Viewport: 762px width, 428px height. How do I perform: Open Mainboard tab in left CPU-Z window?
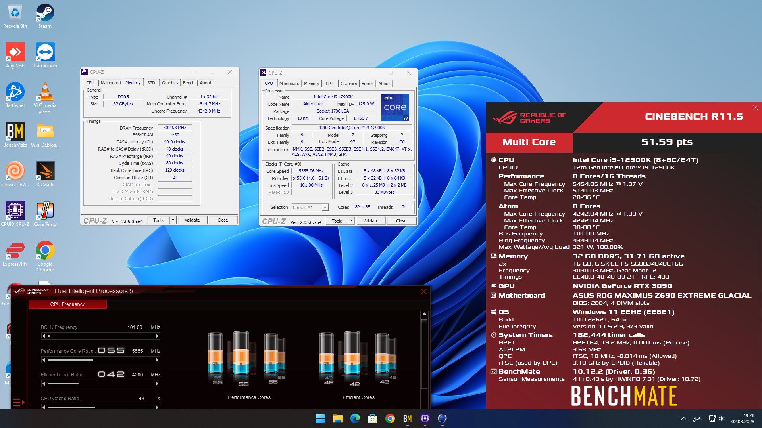pyautogui.click(x=111, y=83)
